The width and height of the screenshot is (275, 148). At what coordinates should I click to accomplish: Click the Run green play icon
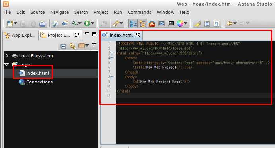click(x=87, y=23)
